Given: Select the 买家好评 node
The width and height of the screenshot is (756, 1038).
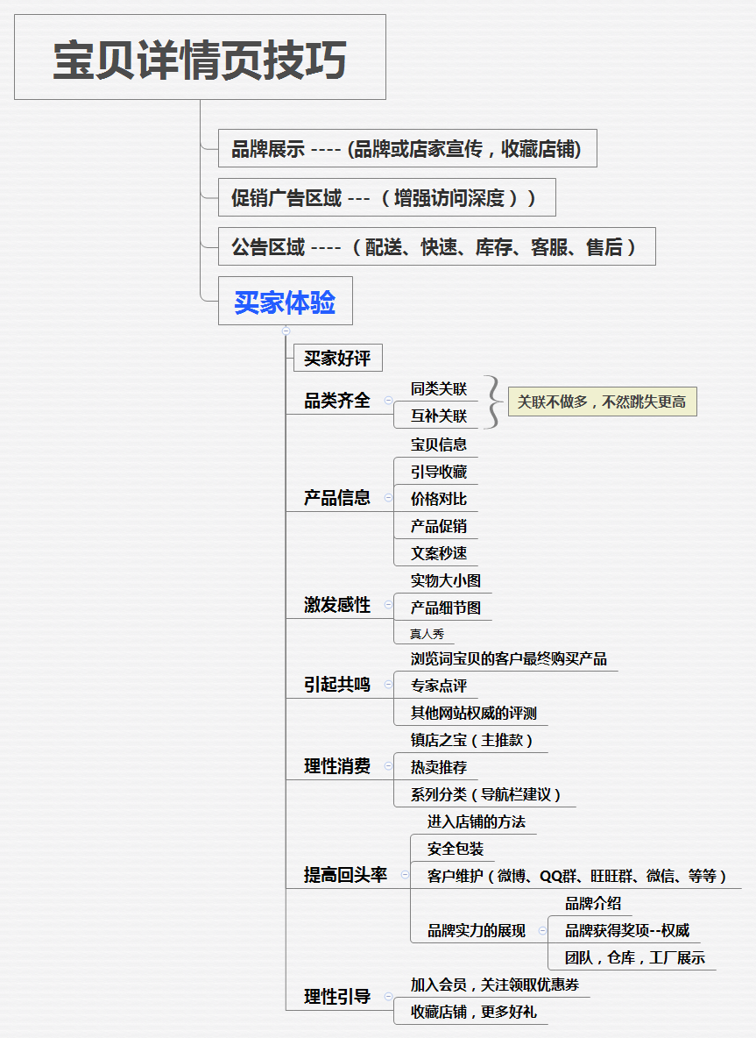Looking at the screenshot, I should pos(337,359).
